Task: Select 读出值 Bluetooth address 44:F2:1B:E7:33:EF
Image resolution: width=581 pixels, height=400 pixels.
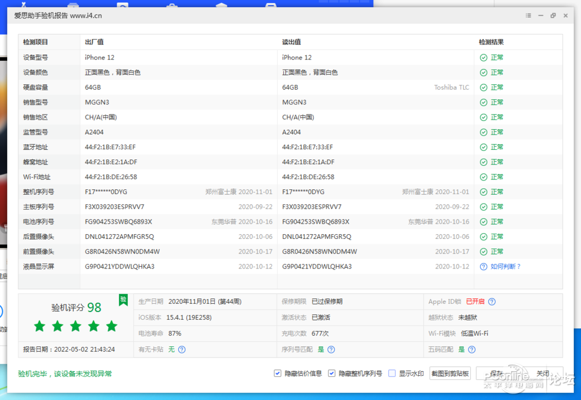Action: [307, 147]
